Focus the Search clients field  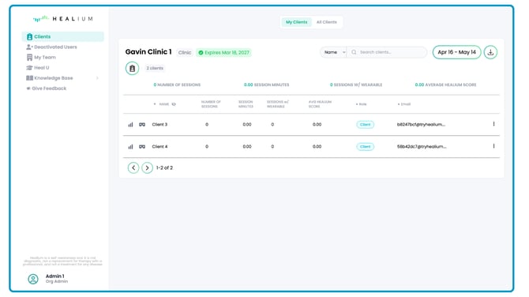387,52
